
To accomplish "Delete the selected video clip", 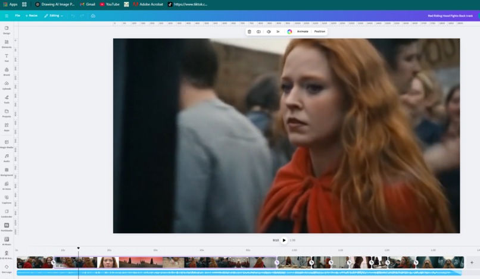I will coord(249,32).
